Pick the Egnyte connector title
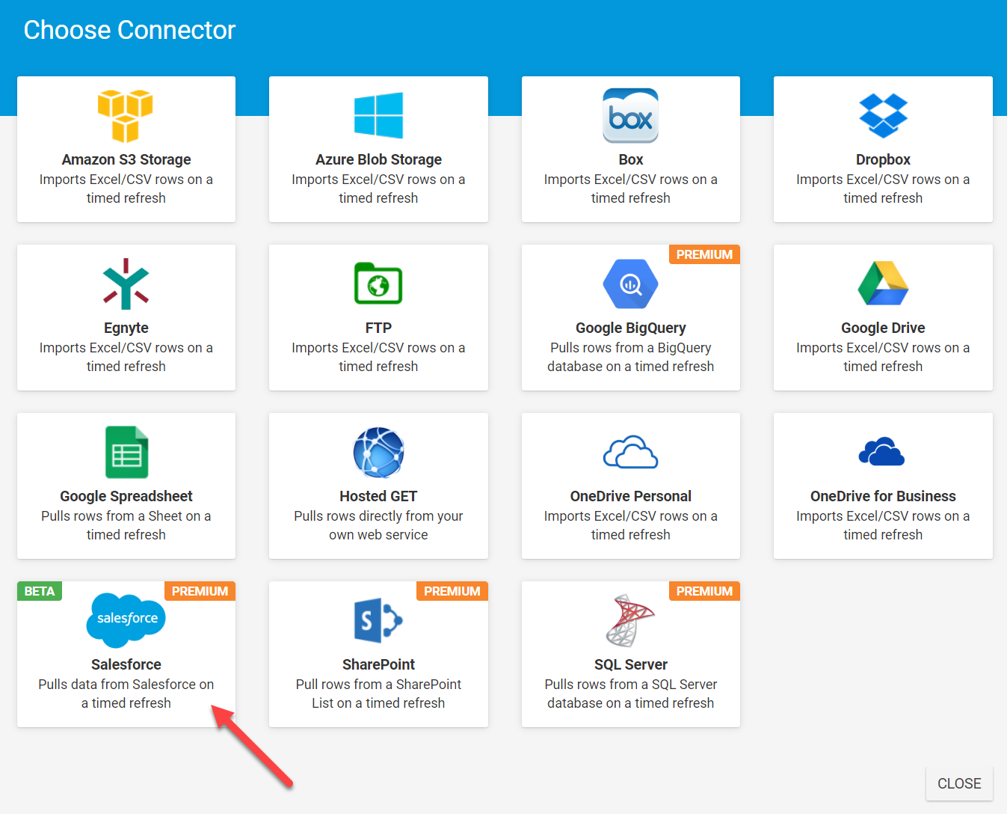The image size is (1007, 814). [126, 328]
